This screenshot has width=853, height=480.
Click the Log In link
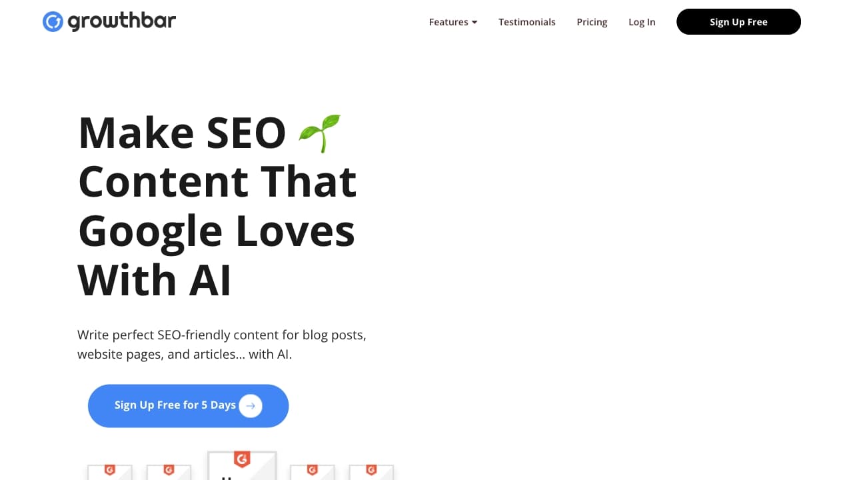coord(641,22)
